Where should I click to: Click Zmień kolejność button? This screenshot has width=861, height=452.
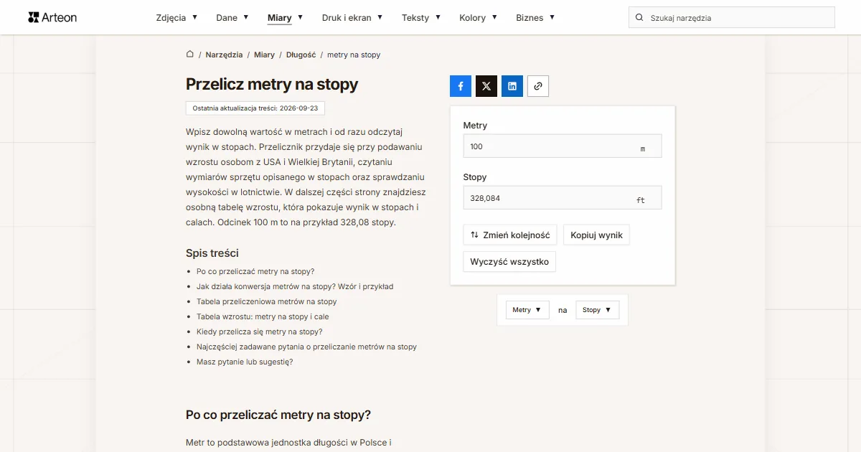(x=510, y=235)
